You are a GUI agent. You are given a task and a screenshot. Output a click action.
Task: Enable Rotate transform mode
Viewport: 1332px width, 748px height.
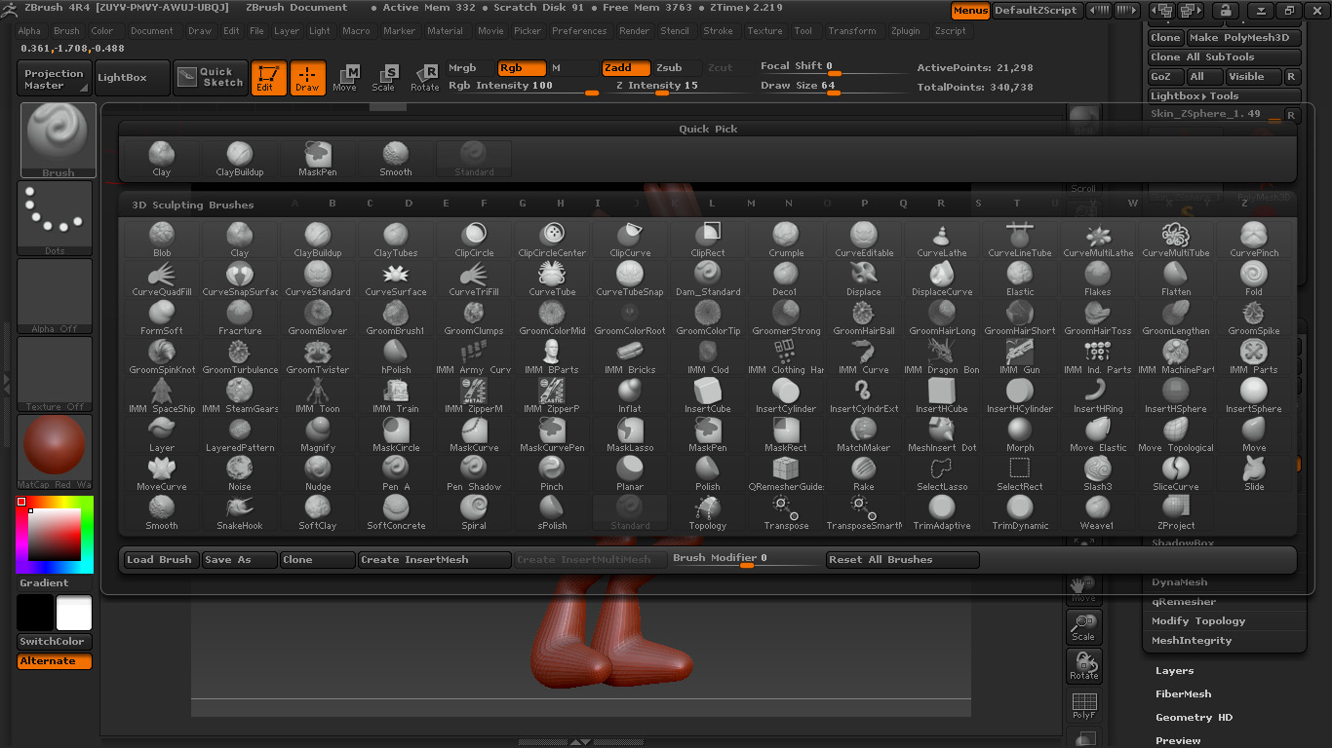(425, 79)
